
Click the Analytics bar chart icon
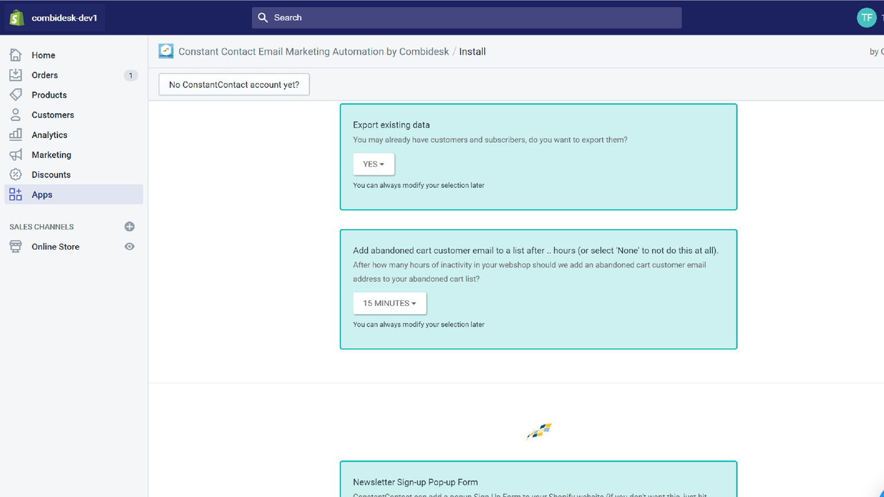coord(16,135)
